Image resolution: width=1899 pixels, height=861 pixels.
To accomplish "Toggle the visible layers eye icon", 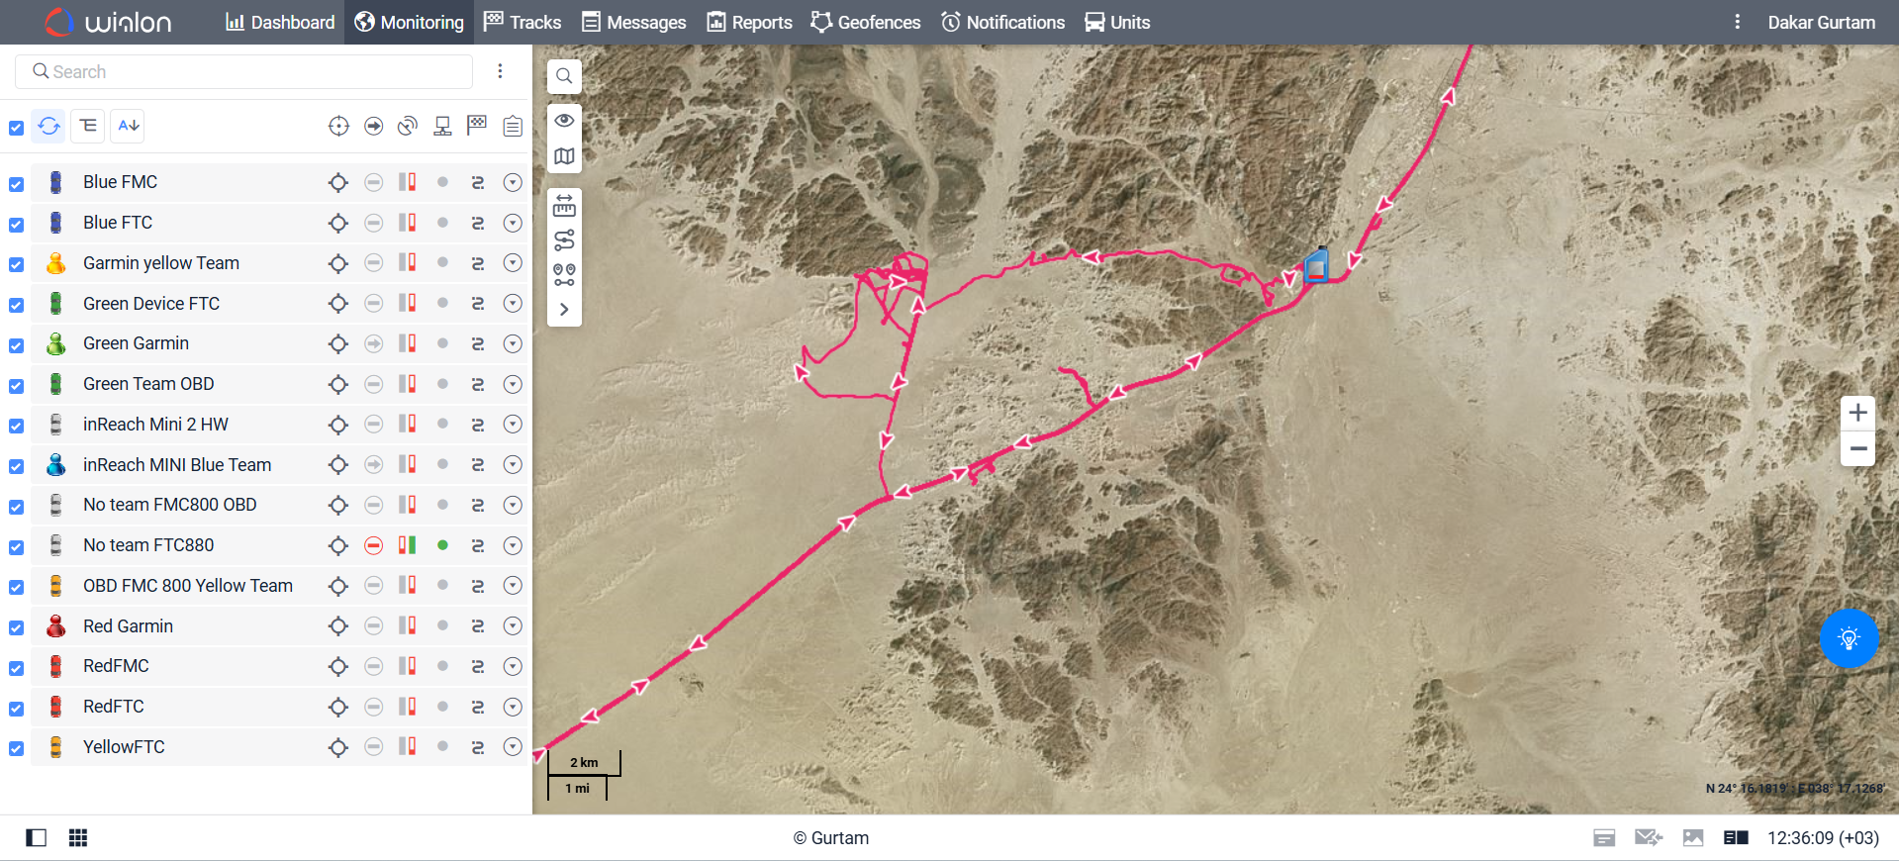I will (564, 121).
